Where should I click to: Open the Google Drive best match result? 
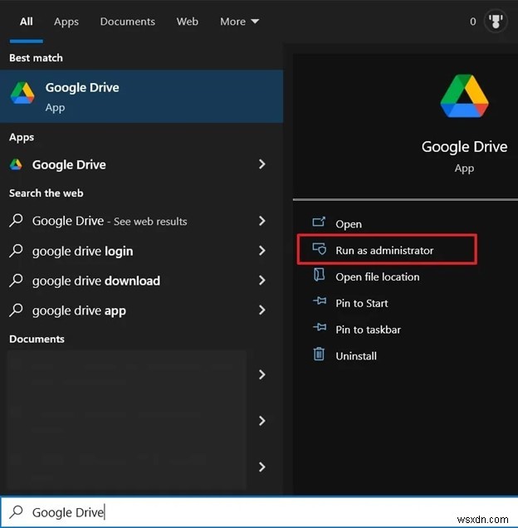(x=141, y=96)
